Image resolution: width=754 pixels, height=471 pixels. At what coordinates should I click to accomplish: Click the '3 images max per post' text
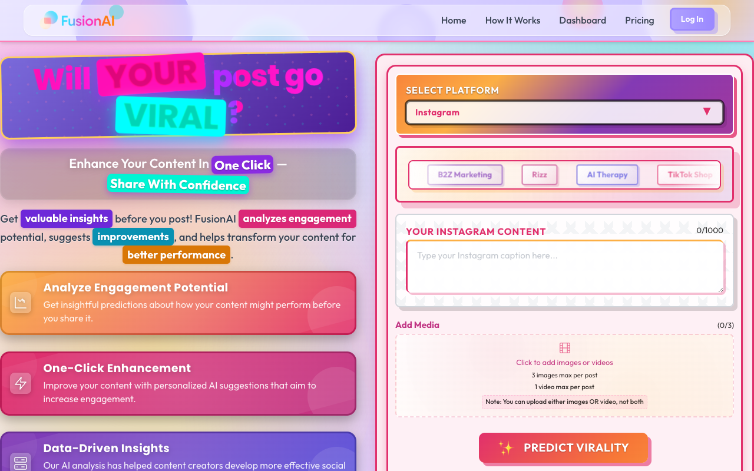[564, 375]
